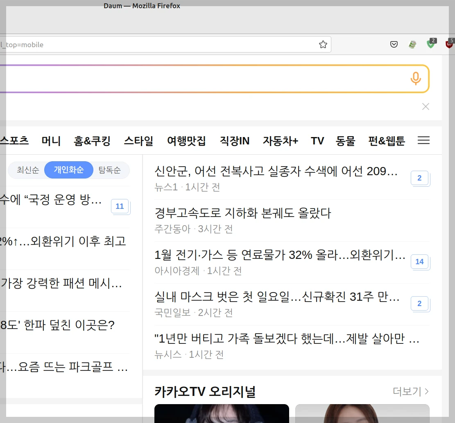Click comment badge 14 beside 연료물가 article
Image resolution: width=455 pixels, height=423 pixels.
[x=420, y=262]
